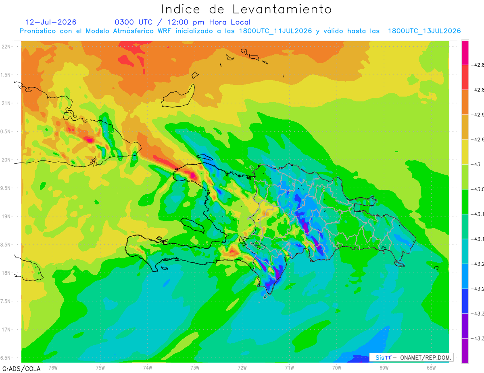Choose the amber-gold legend swatch
This screenshot has width=484, height=373.
pos(465,127)
